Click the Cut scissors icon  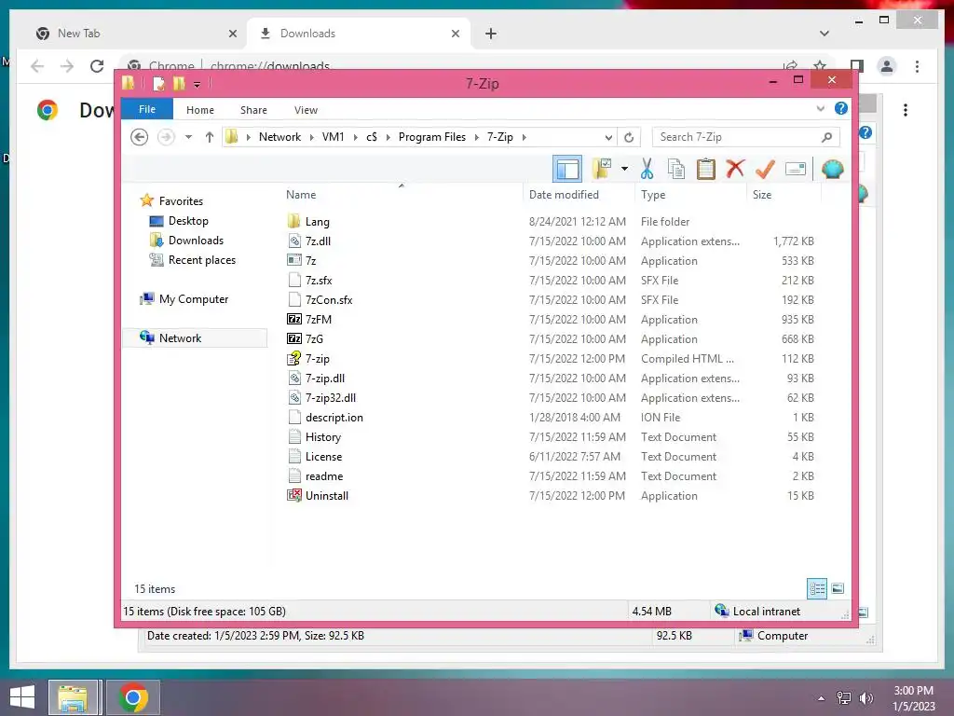[x=647, y=169]
